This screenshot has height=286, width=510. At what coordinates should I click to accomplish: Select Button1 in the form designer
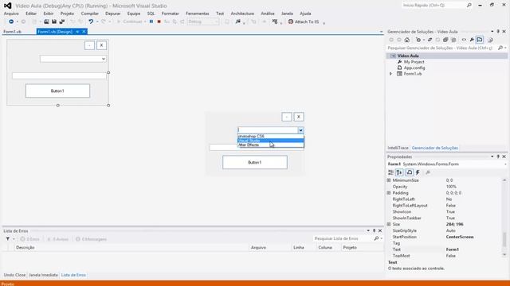pyautogui.click(x=57, y=91)
